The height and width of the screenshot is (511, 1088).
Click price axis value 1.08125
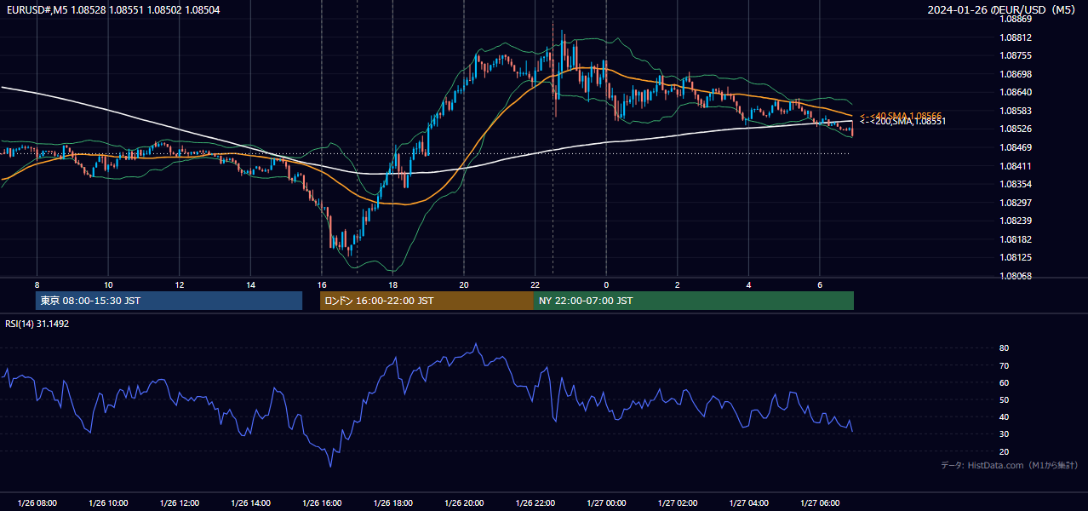1016,257
